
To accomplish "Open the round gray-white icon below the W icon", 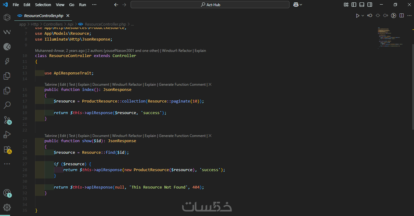I will (7, 47).
